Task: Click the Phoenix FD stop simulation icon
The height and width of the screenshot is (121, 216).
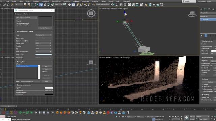Action: 44,113
